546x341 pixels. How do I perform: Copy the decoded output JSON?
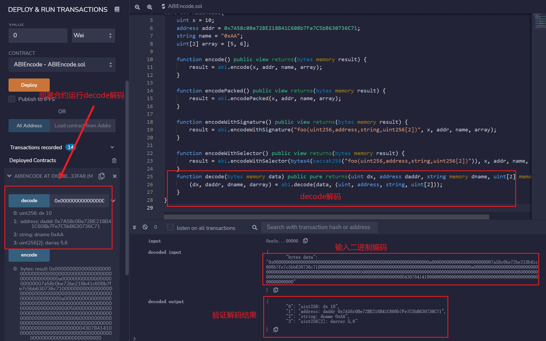click(276, 329)
